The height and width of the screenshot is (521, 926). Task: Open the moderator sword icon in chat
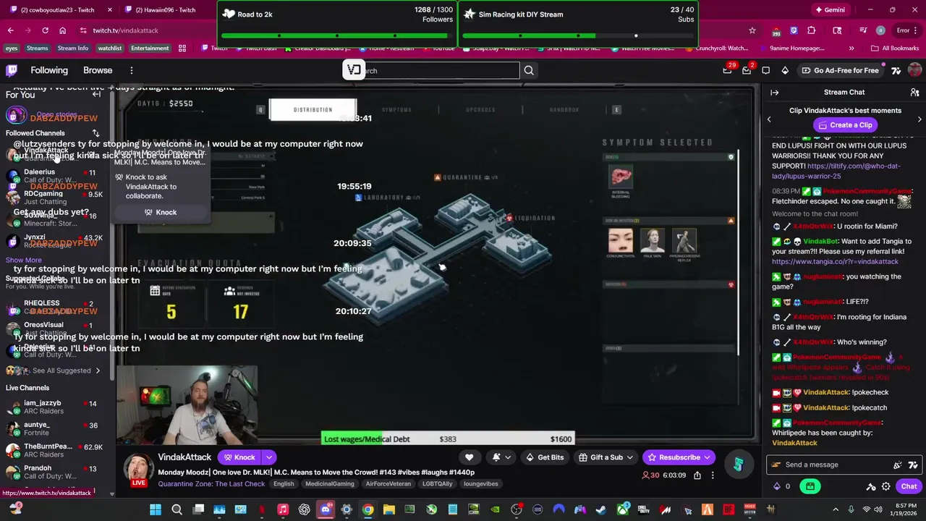[x=871, y=487]
